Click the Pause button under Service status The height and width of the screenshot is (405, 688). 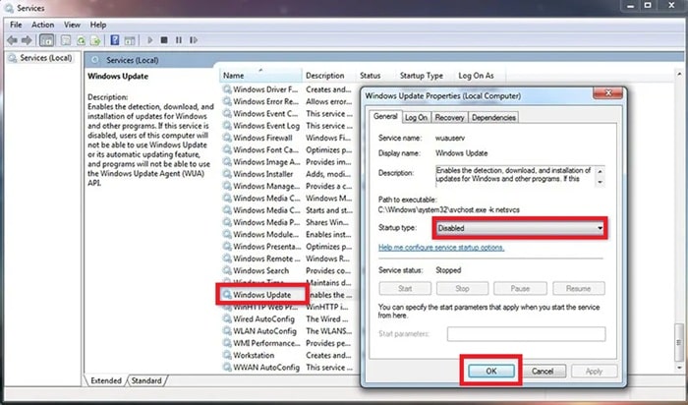[x=520, y=289]
